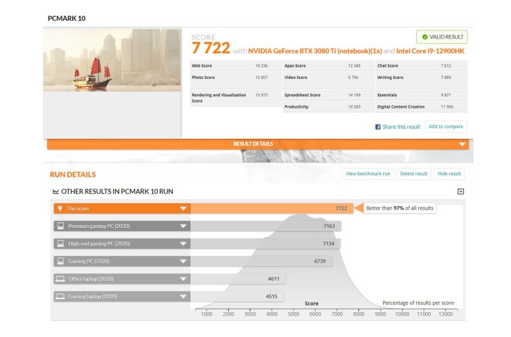Viewport: 511px width, 337px height.
Task: Open the Gaming laptop (2020) dropdown arrow
Action: (x=183, y=297)
